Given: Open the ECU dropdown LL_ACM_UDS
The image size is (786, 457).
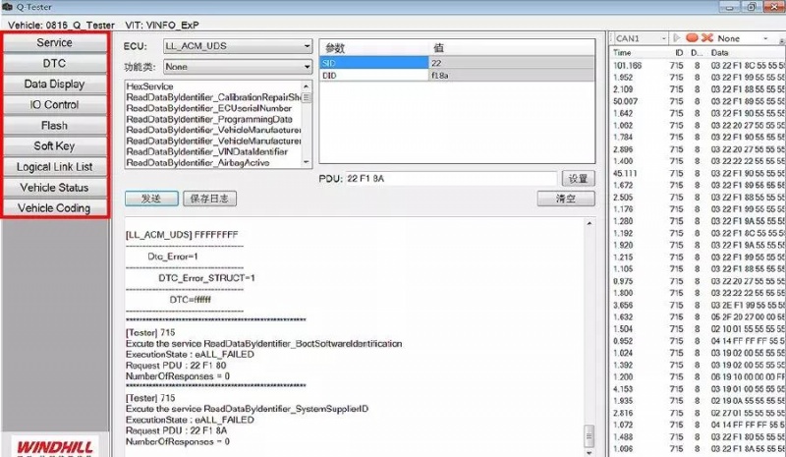Looking at the screenshot, I should coord(237,46).
